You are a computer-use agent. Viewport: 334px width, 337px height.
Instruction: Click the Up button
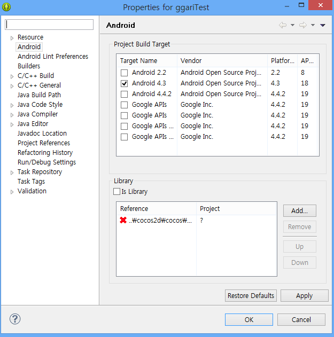(300, 247)
